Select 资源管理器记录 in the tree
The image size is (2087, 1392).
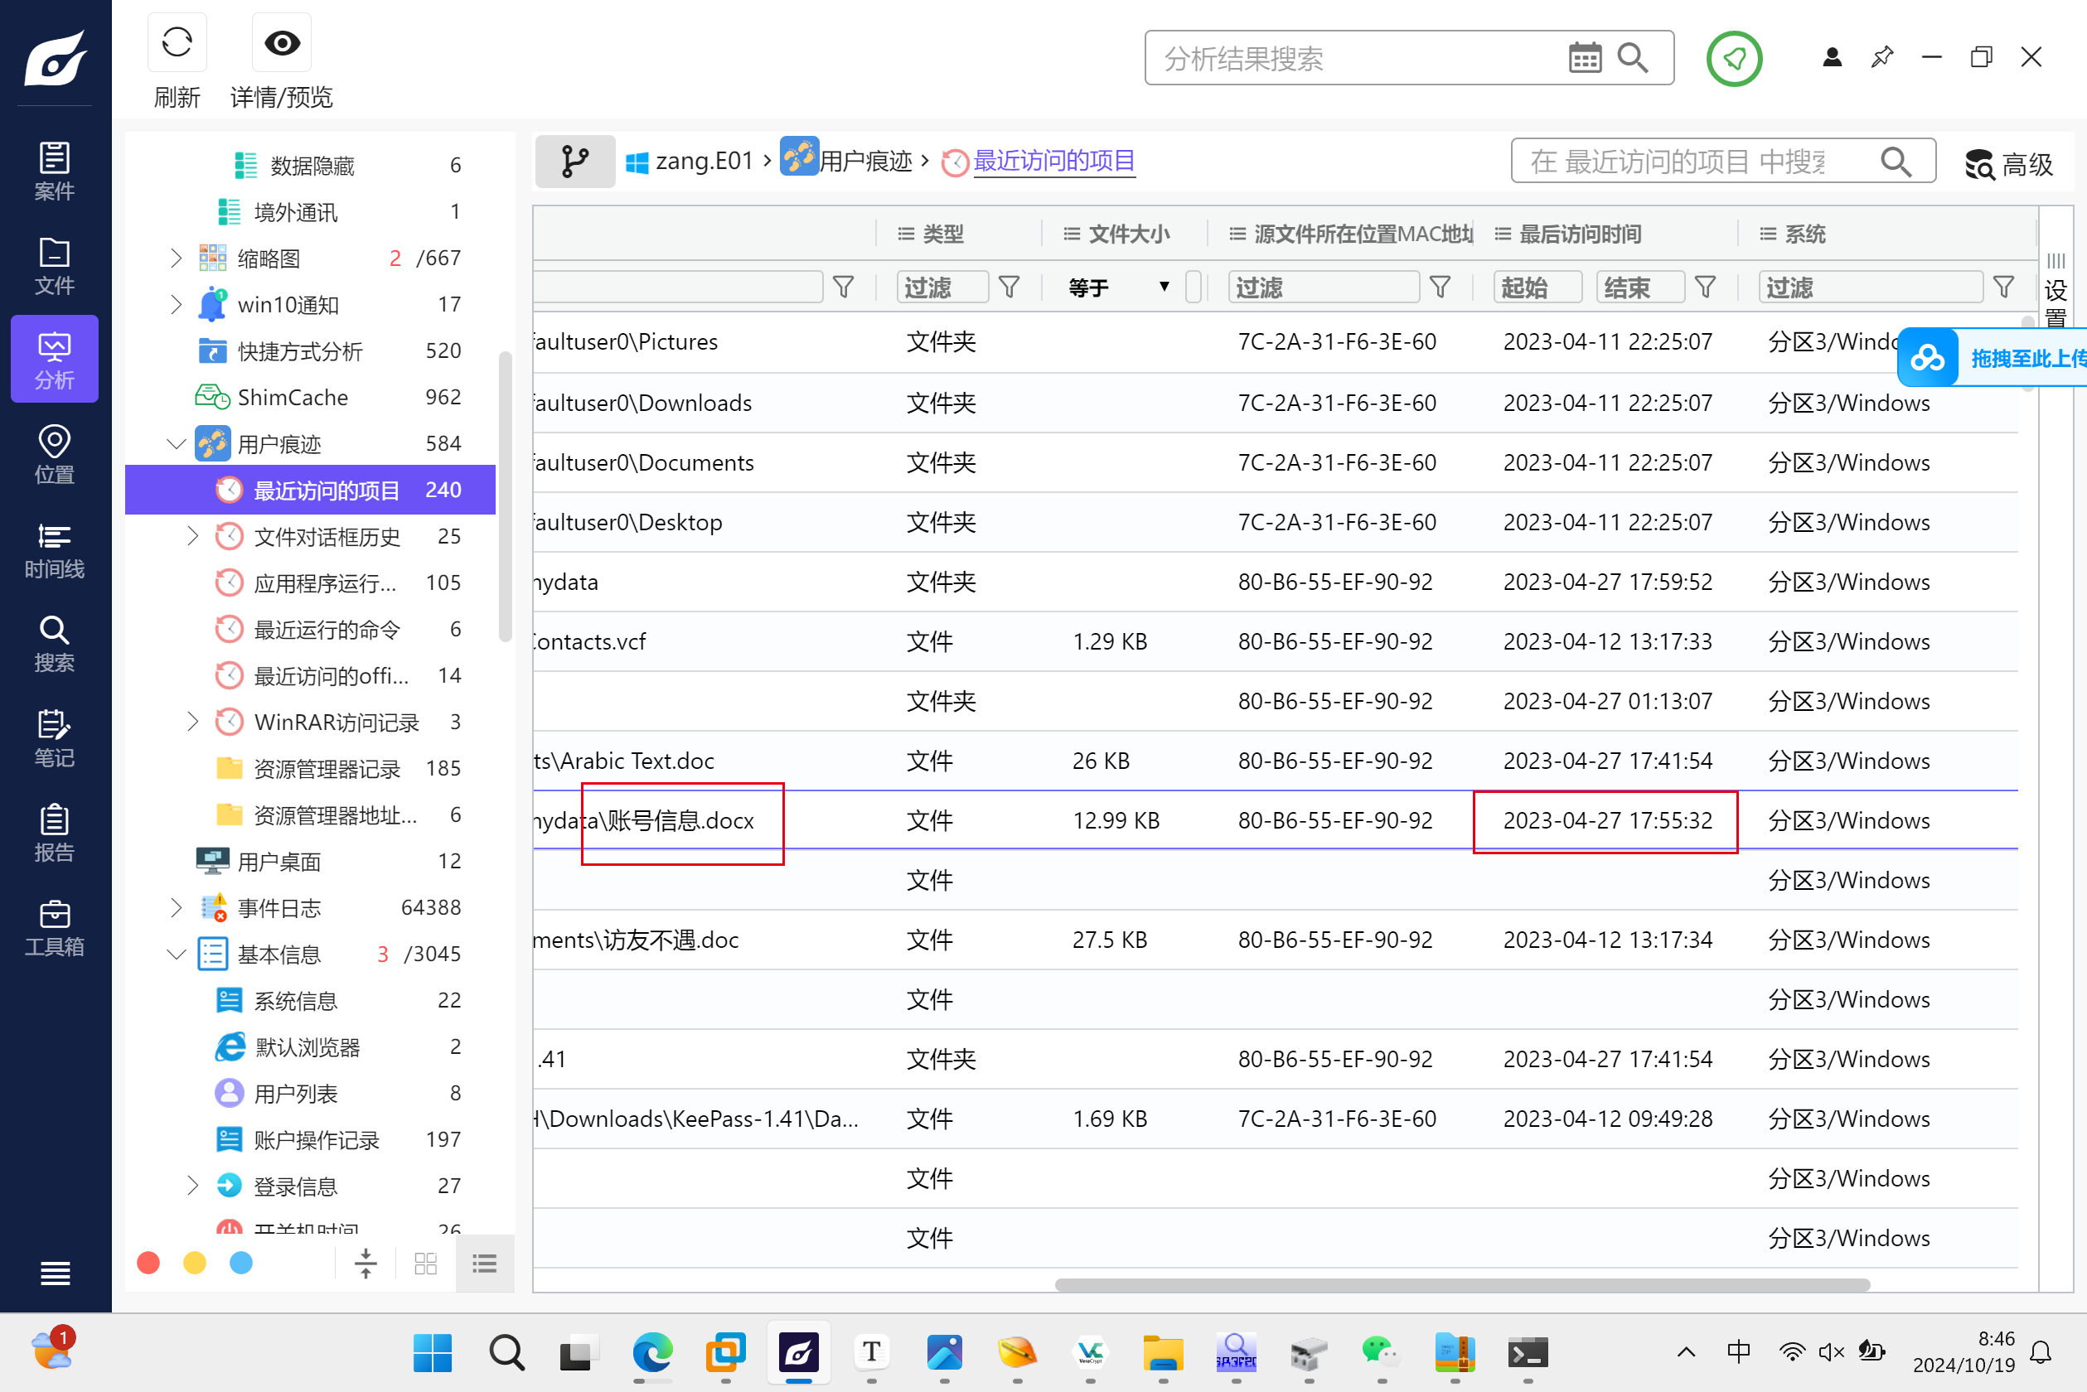point(311,768)
